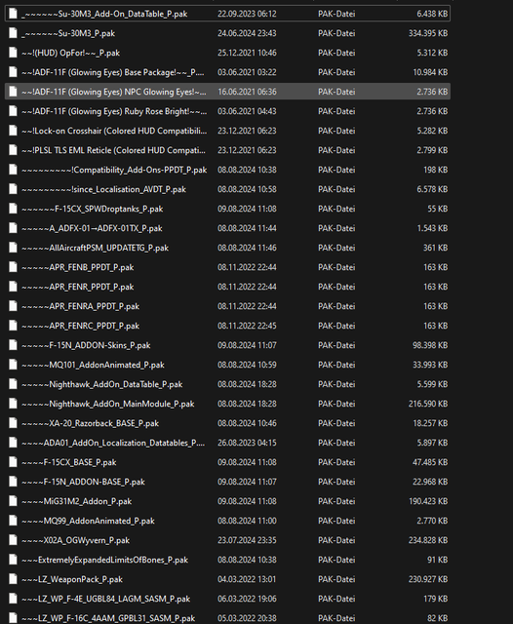This screenshot has height=624, width=513.
Task: Click the date 26.08.2023 04:15
Action: pyautogui.click(x=247, y=443)
